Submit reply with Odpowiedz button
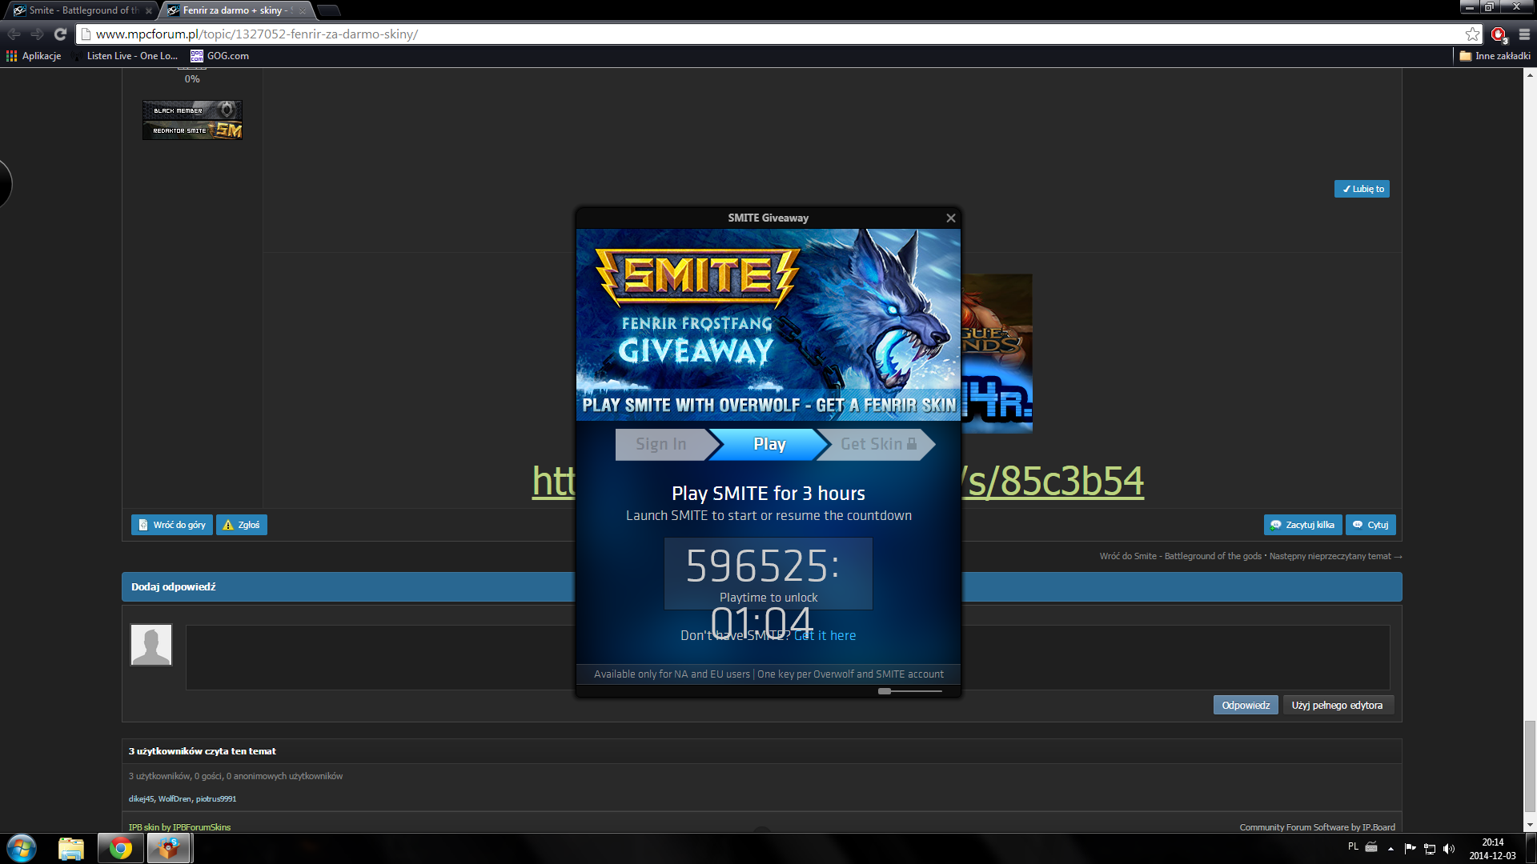The width and height of the screenshot is (1537, 864). [x=1246, y=706]
